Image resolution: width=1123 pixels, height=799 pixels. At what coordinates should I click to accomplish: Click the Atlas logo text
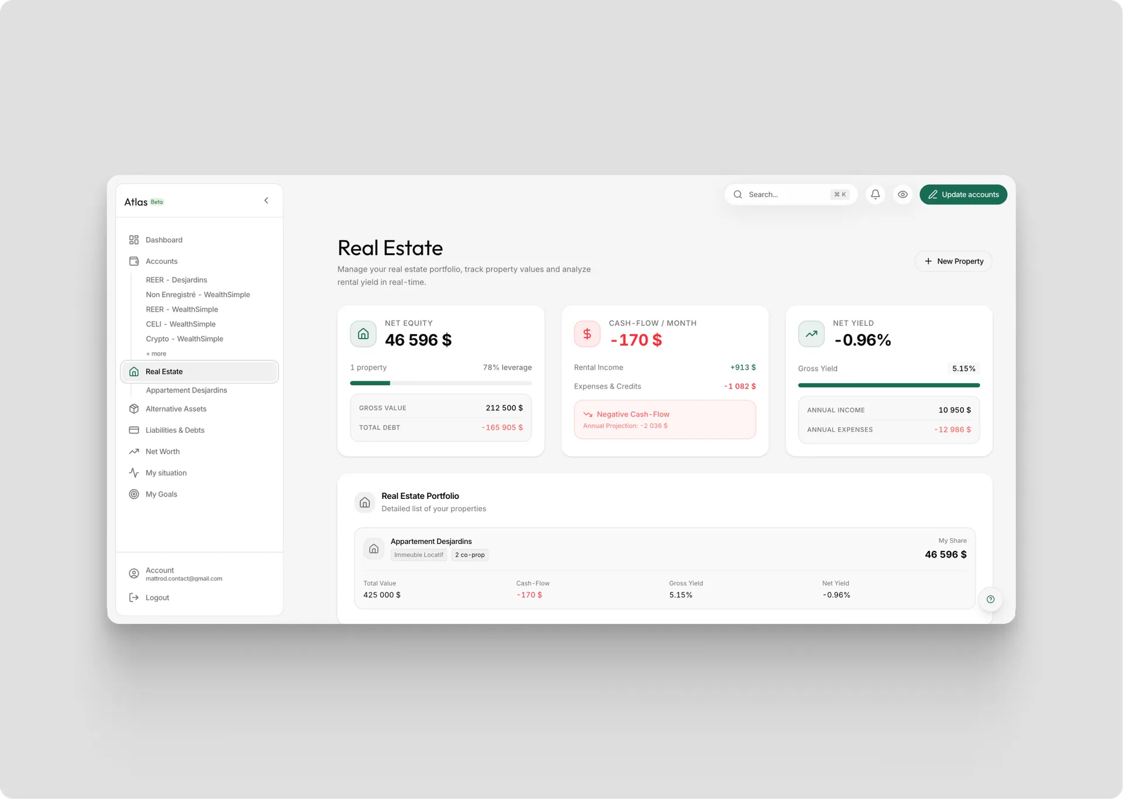coord(136,202)
